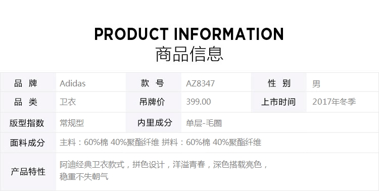Select the 品牌 label cell
Screen dimensions: 379x191
point(28,82)
